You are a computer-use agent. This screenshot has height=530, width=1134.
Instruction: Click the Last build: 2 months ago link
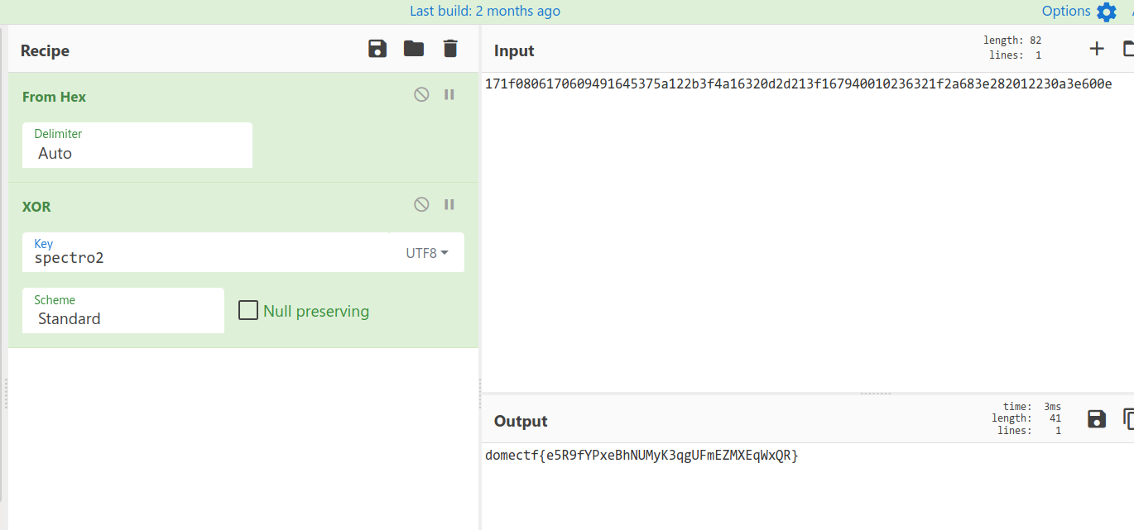[484, 11]
